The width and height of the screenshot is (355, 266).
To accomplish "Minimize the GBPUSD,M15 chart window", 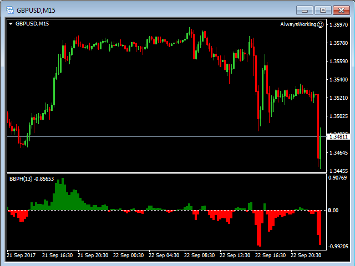I will point(306,10).
